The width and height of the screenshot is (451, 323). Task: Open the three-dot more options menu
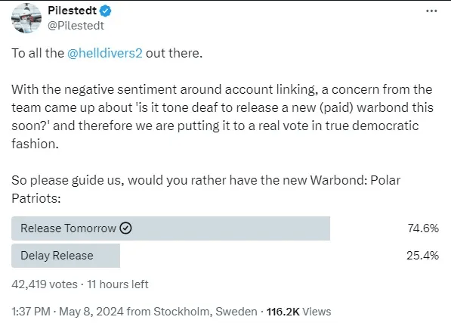point(431,11)
